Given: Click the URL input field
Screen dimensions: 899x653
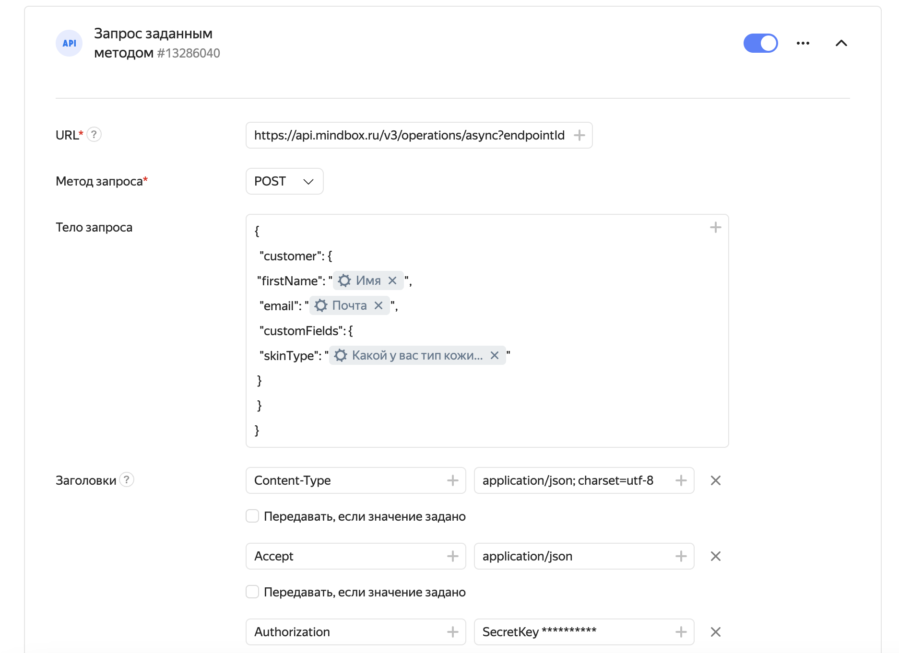Looking at the screenshot, I should pyautogui.click(x=419, y=135).
